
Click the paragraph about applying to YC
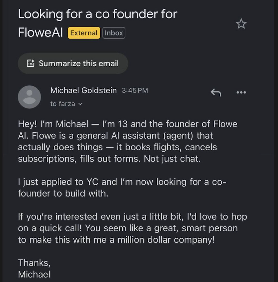122,187
